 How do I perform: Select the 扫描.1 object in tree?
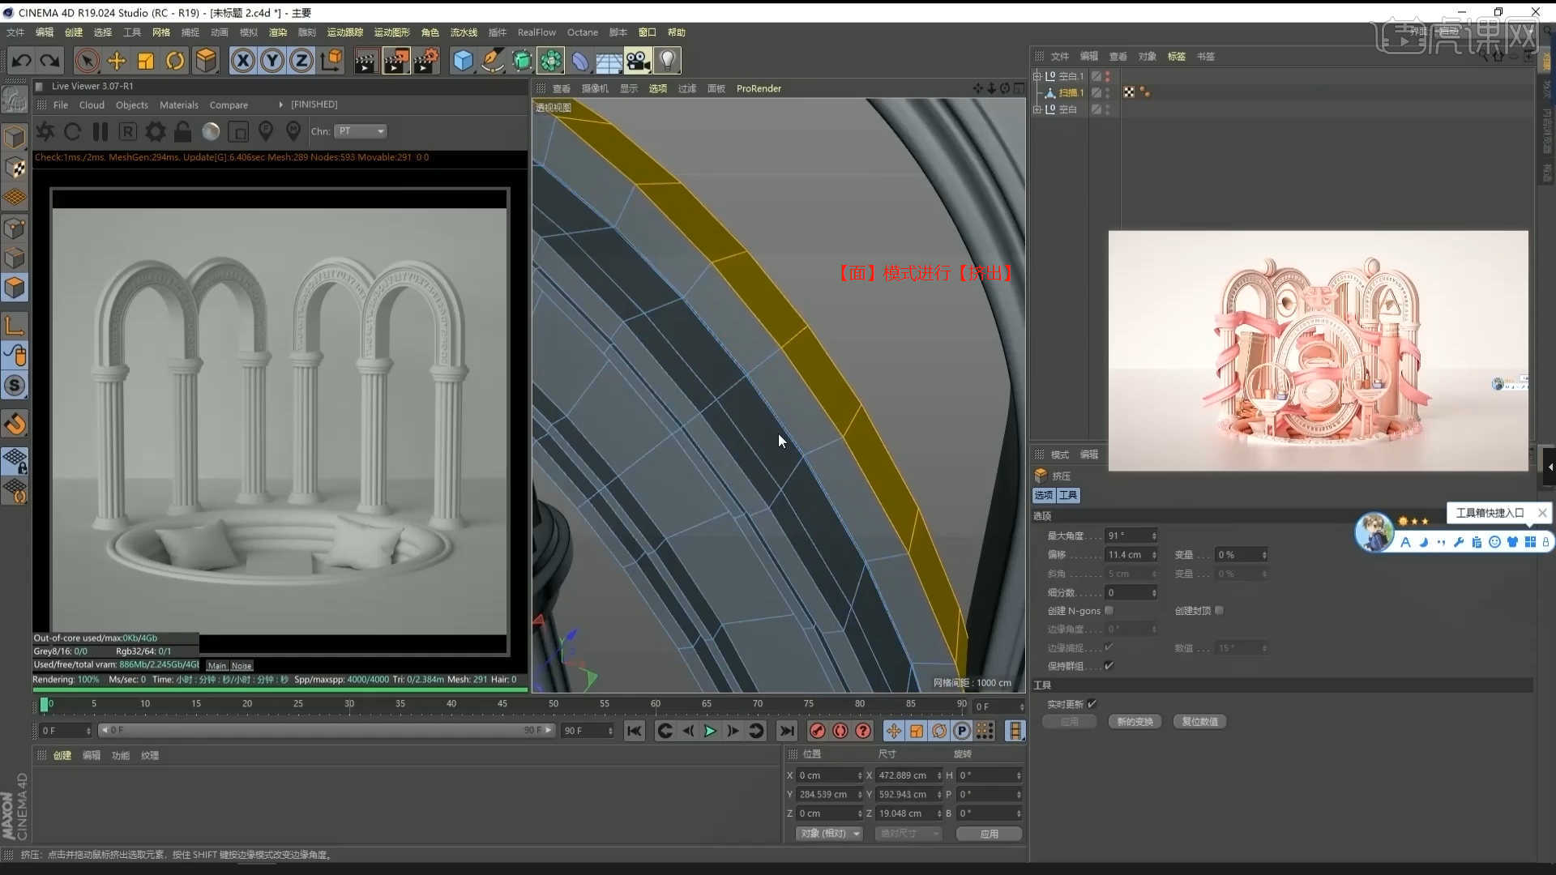click(1071, 93)
